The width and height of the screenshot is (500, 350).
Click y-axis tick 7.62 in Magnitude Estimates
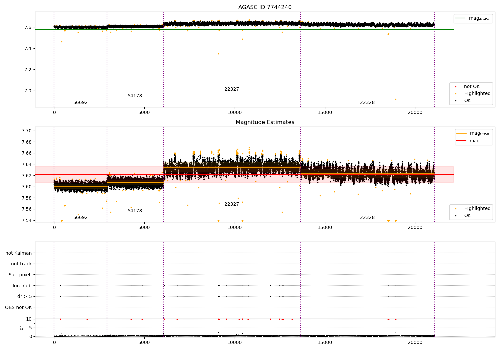27,176
